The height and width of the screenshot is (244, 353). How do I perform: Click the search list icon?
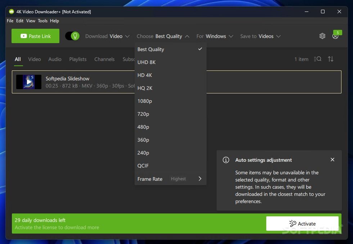[318, 59]
